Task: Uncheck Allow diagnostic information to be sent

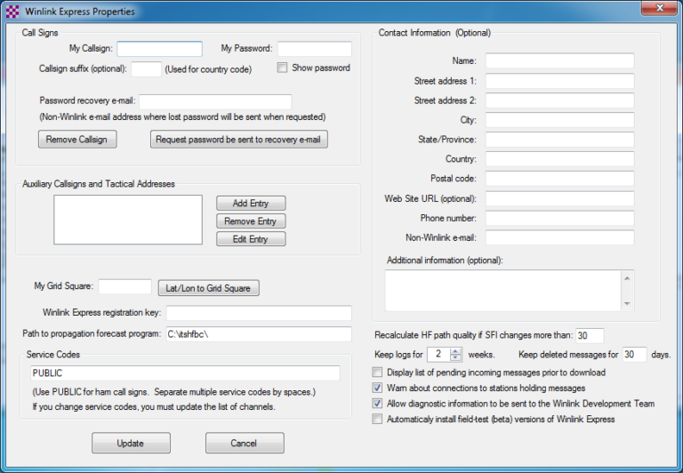Action: click(377, 404)
